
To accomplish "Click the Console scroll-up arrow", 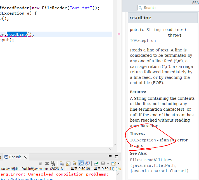I will 119,174.
